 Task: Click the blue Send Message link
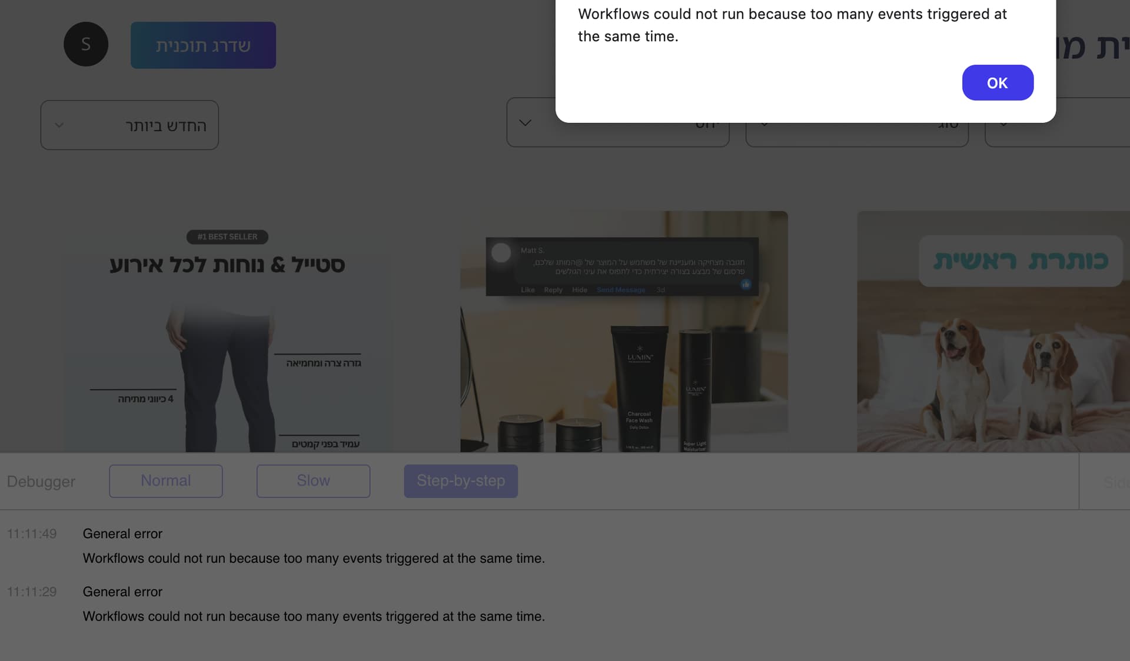pyautogui.click(x=621, y=290)
